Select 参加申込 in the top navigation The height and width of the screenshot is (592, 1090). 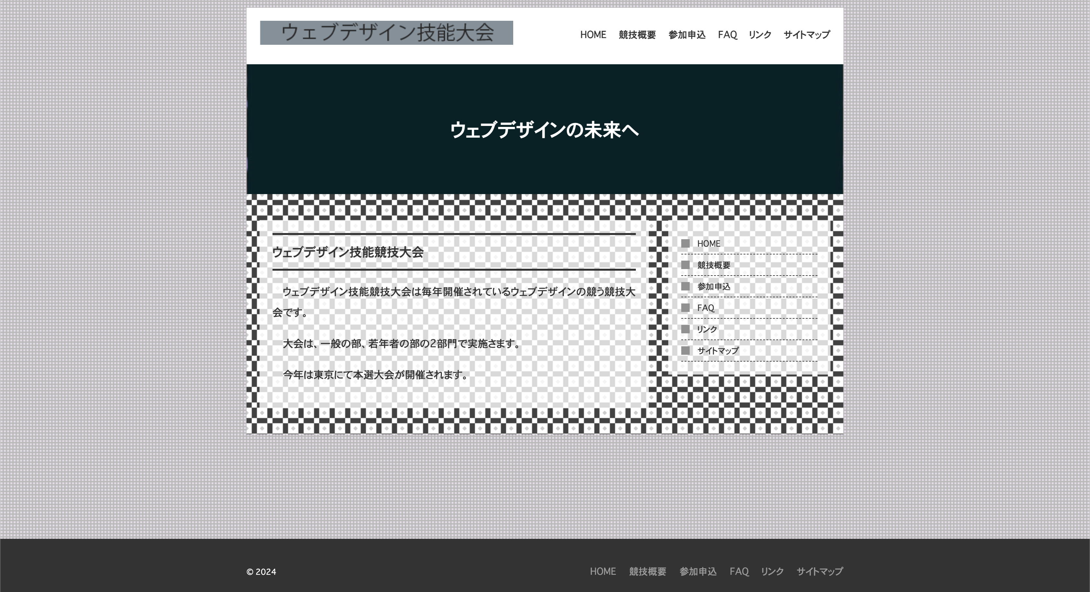[687, 35]
